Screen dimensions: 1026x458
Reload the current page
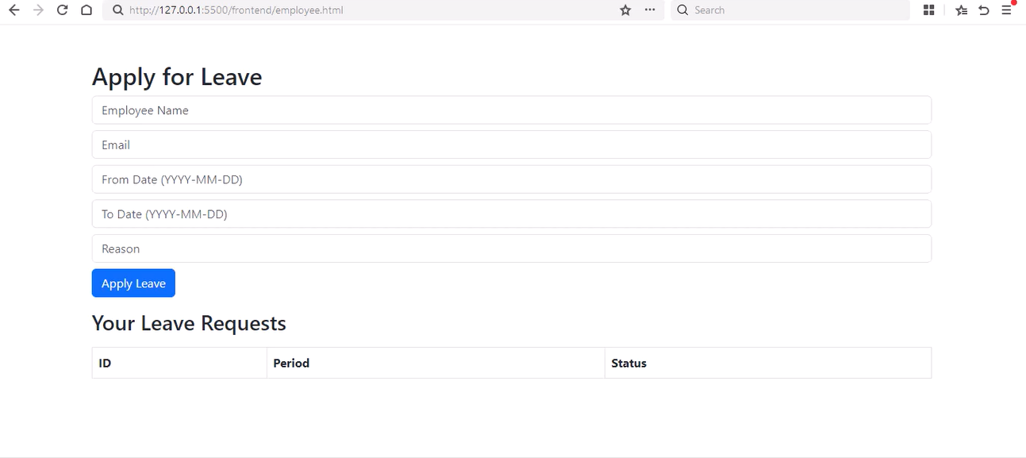(62, 10)
